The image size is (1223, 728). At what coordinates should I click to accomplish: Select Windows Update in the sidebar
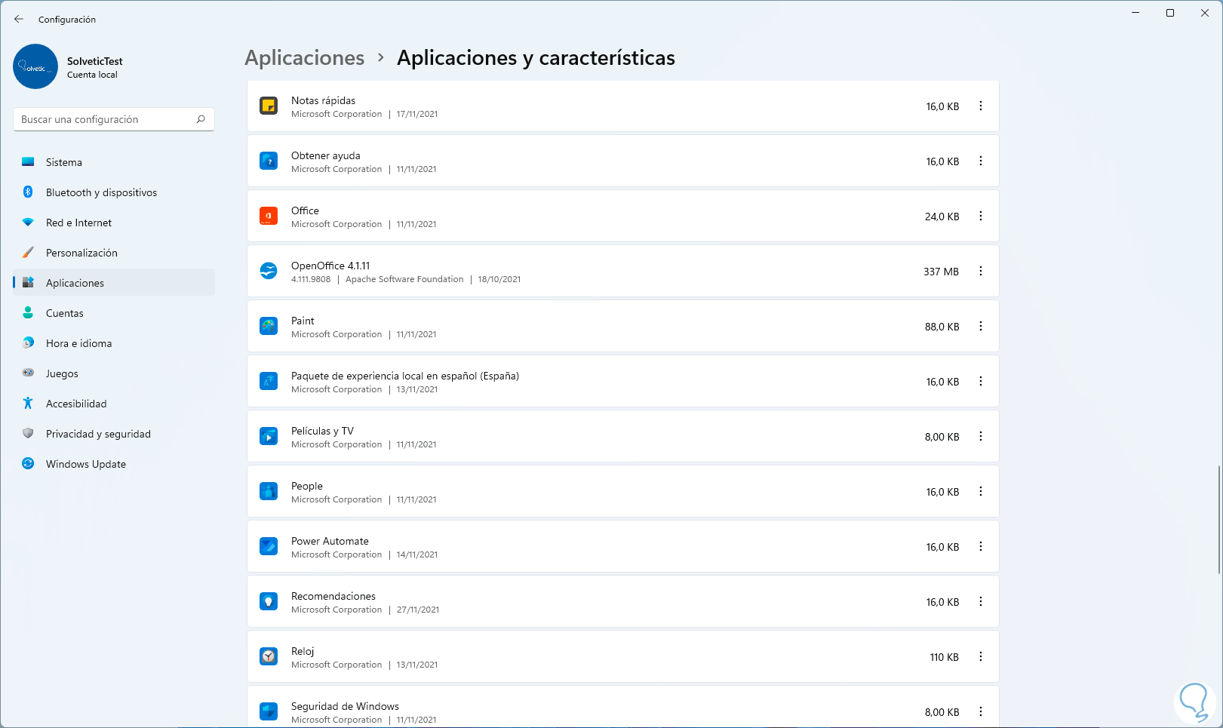86,464
